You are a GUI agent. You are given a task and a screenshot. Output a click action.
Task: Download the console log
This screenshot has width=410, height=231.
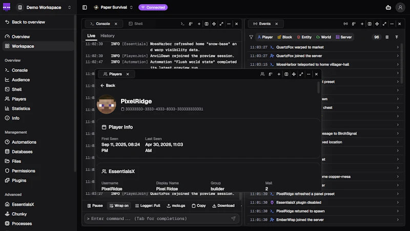click(223, 206)
